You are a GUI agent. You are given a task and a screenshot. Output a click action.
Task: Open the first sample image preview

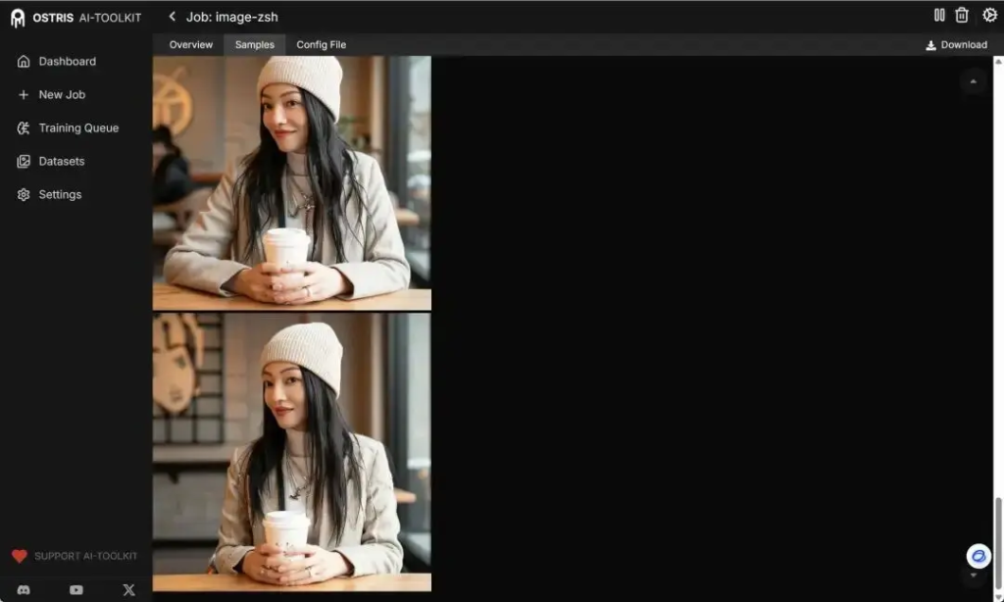pyautogui.click(x=291, y=181)
